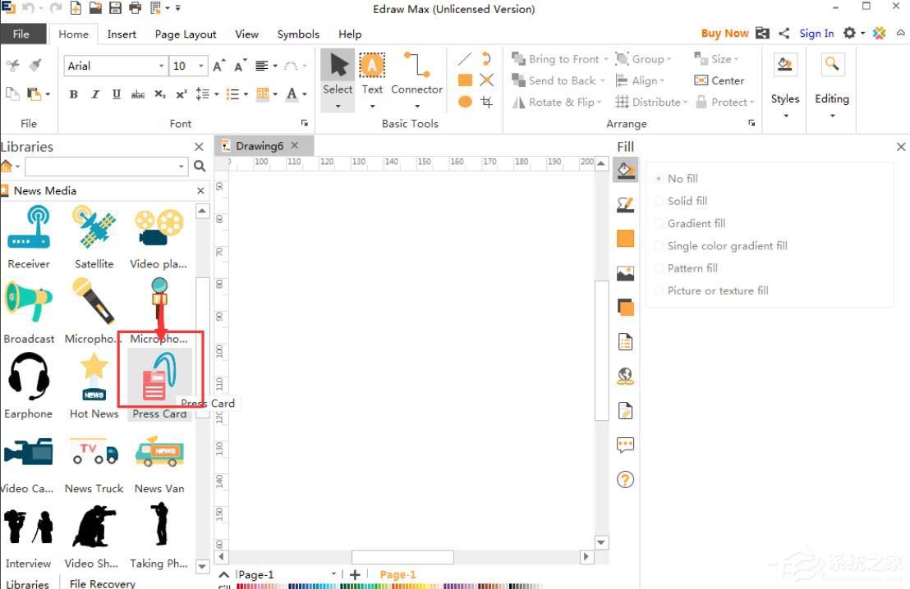Apply strikethrough formatting
This screenshot has height=589, width=910.
click(138, 94)
